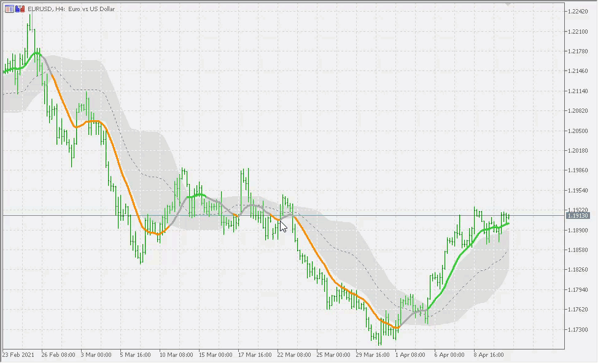Click the 1.21460 price scale label
598x363 pixels.
(577, 71)
